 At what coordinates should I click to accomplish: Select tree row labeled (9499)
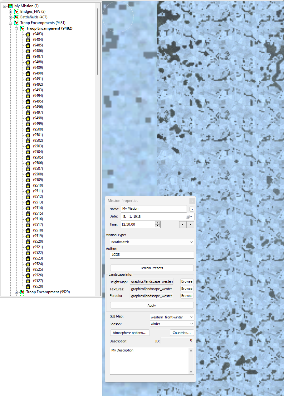(38, 124)
